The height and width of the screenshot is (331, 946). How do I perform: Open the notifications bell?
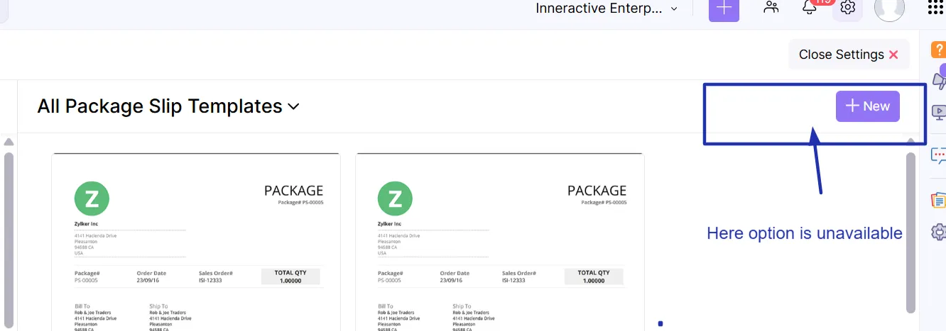tap(809, 8)
